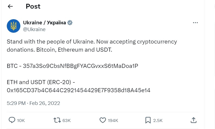Click the BTC wallet address text
Screen dimensions: 215x129
coord(81,66)
